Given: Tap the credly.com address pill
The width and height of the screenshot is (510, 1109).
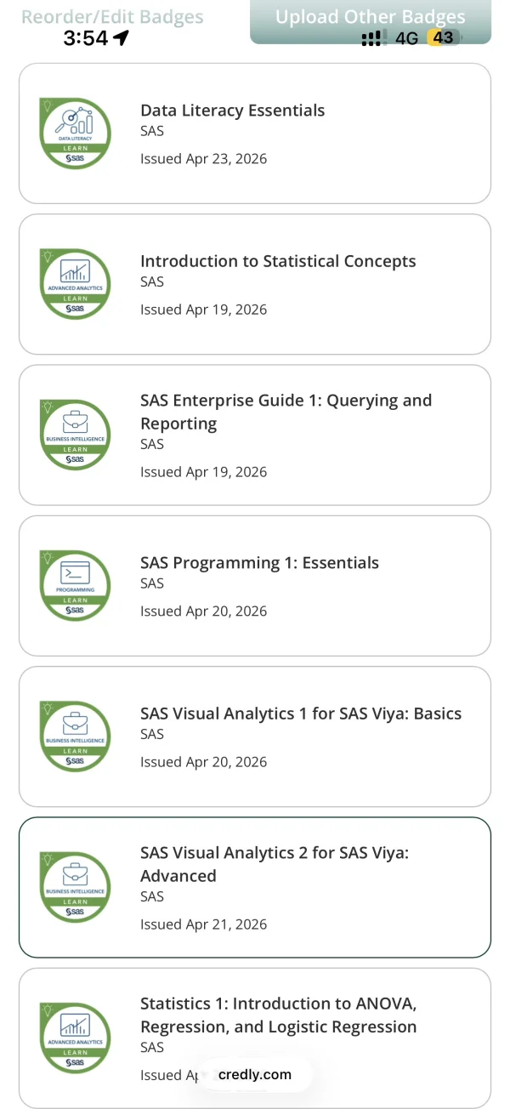Looking at the screenshot, I should click(x=255, y=1074).
